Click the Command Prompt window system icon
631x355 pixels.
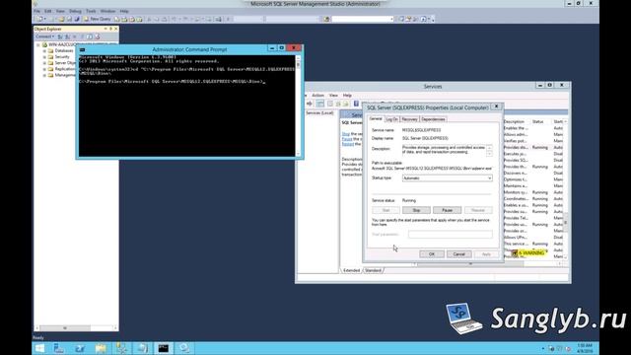83,49
